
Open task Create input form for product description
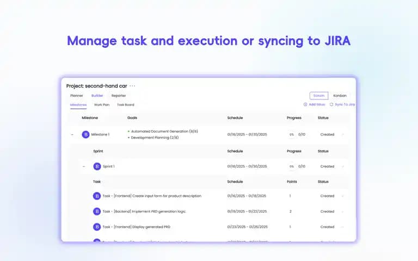tap(152, 196)
